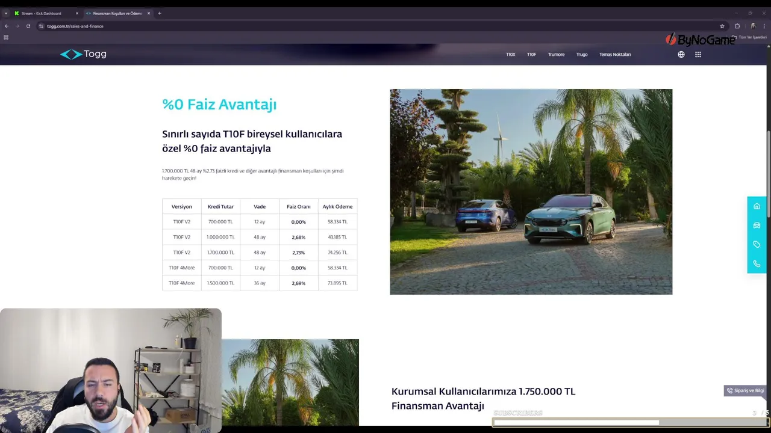Click the 36 ay term cell

click(260, 283)
